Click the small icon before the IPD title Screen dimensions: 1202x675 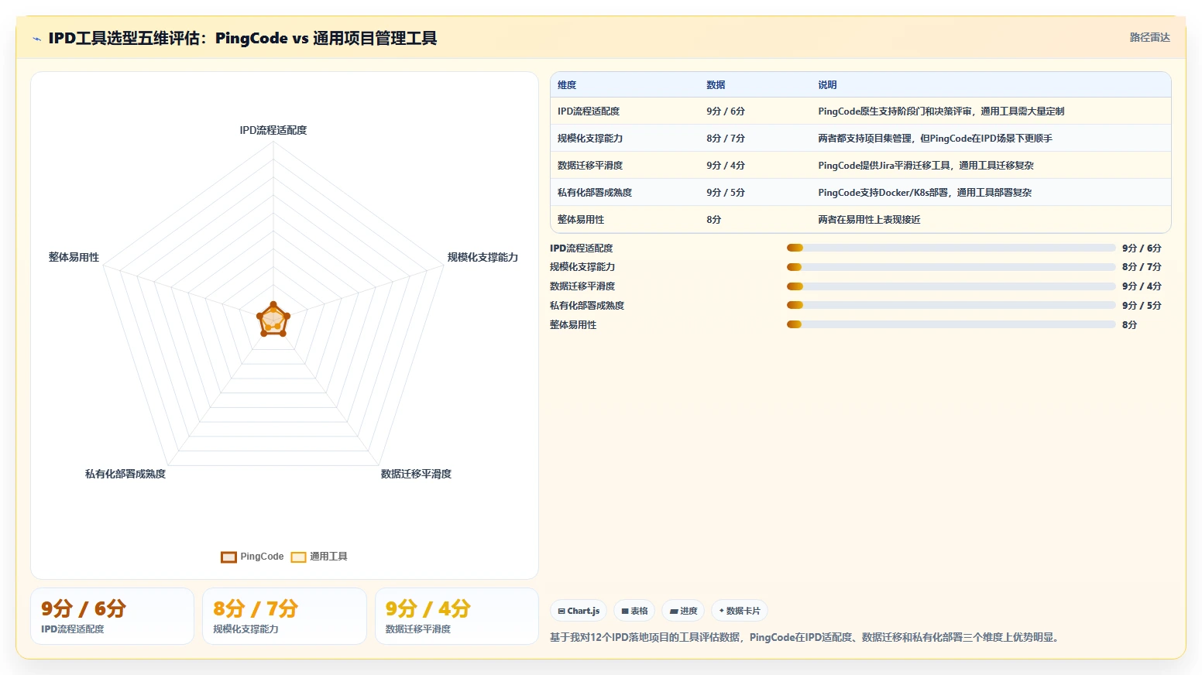[36, 39]
